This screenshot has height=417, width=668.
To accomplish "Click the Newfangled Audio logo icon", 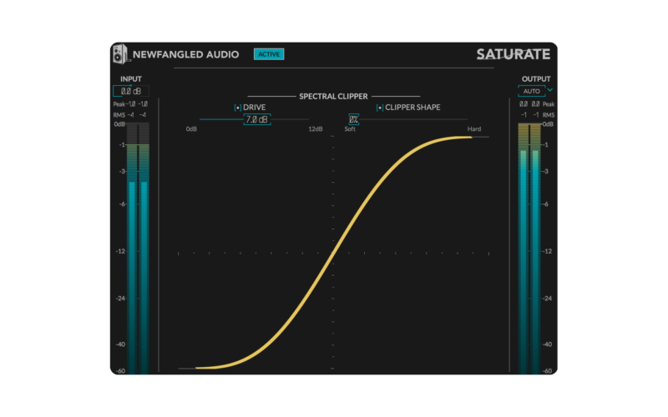I will [120, 54].
